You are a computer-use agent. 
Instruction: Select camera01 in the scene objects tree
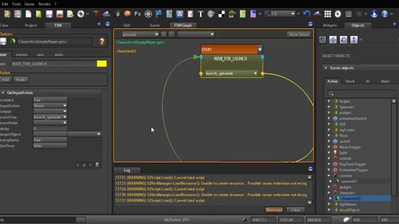tap(349, 181)
